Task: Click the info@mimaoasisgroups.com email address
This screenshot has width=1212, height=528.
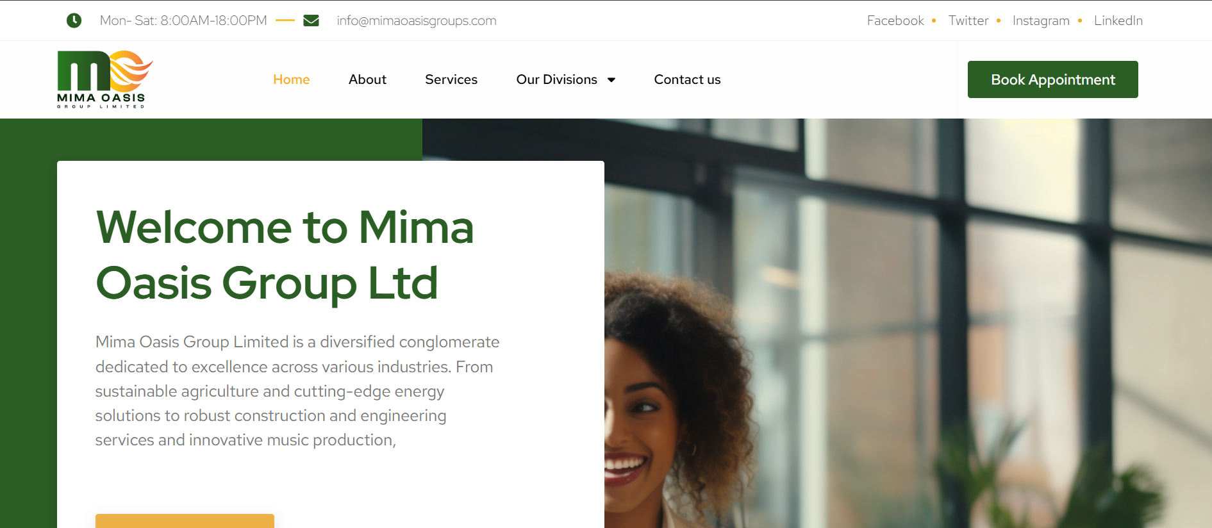Action: pos(417,21)
